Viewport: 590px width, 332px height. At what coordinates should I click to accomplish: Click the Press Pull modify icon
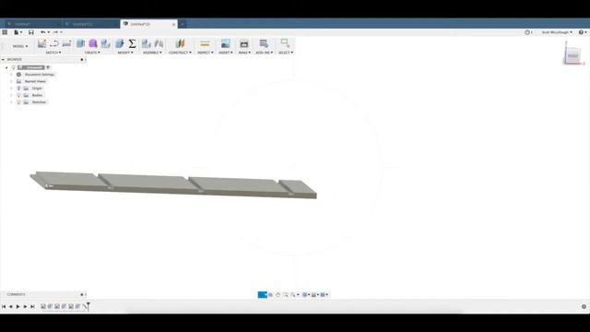(x=120, y=43)
